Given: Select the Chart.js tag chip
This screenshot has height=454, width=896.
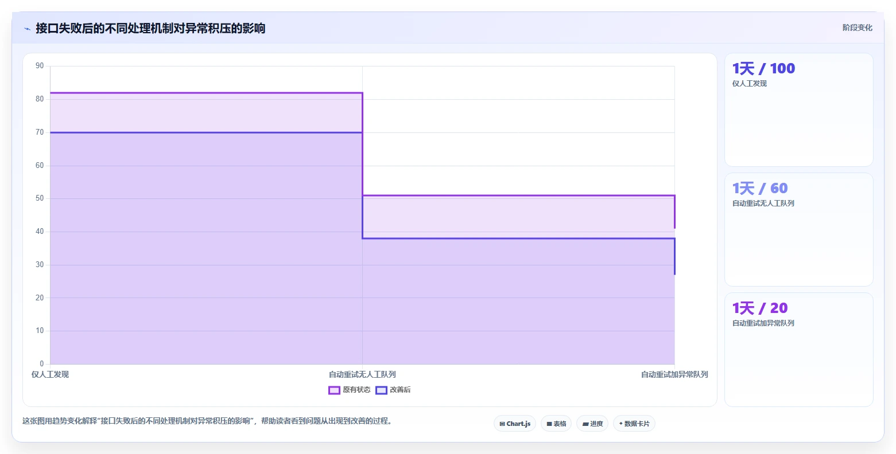Looking at the screenshot, I should pyautogui.click(x=515, y=424).
